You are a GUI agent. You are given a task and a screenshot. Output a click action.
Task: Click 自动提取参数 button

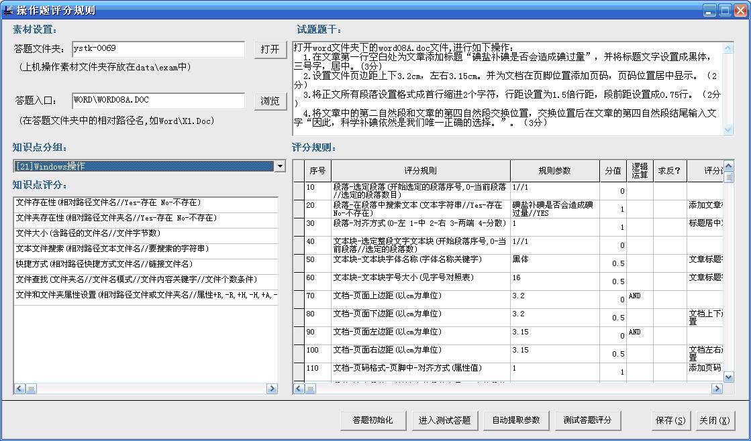(516, 420)
